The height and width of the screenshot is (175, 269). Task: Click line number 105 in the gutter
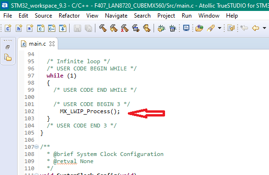30,133
